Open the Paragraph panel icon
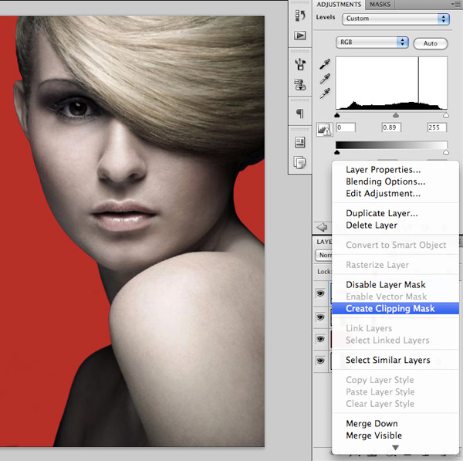Image resolution: width=463 pixels, height=461 pixels. click(300, 114)
